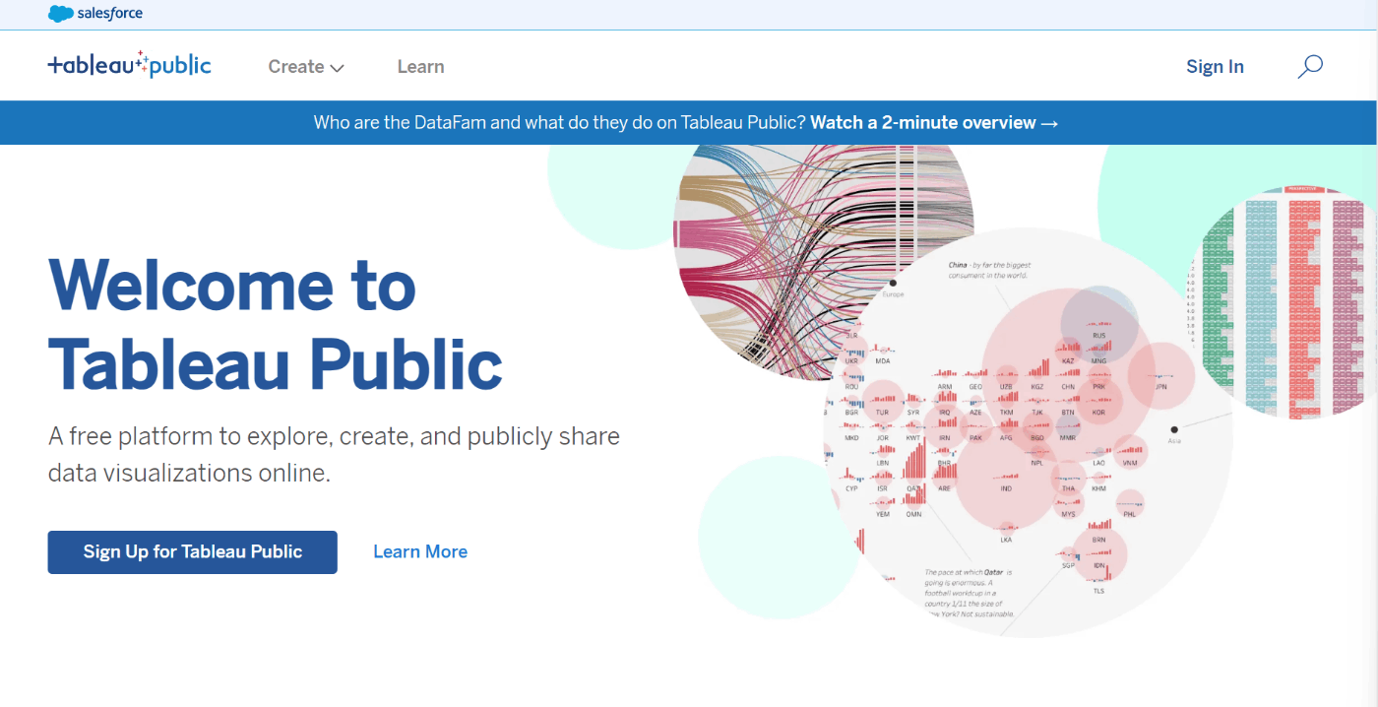This screenshot has width=1378, height=707.
Task: Click the DataFam question banner text
Action: tap(560, 123)
